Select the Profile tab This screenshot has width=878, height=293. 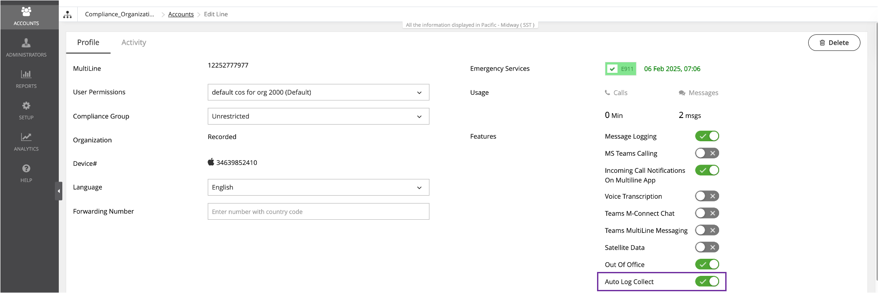point(88,43)
